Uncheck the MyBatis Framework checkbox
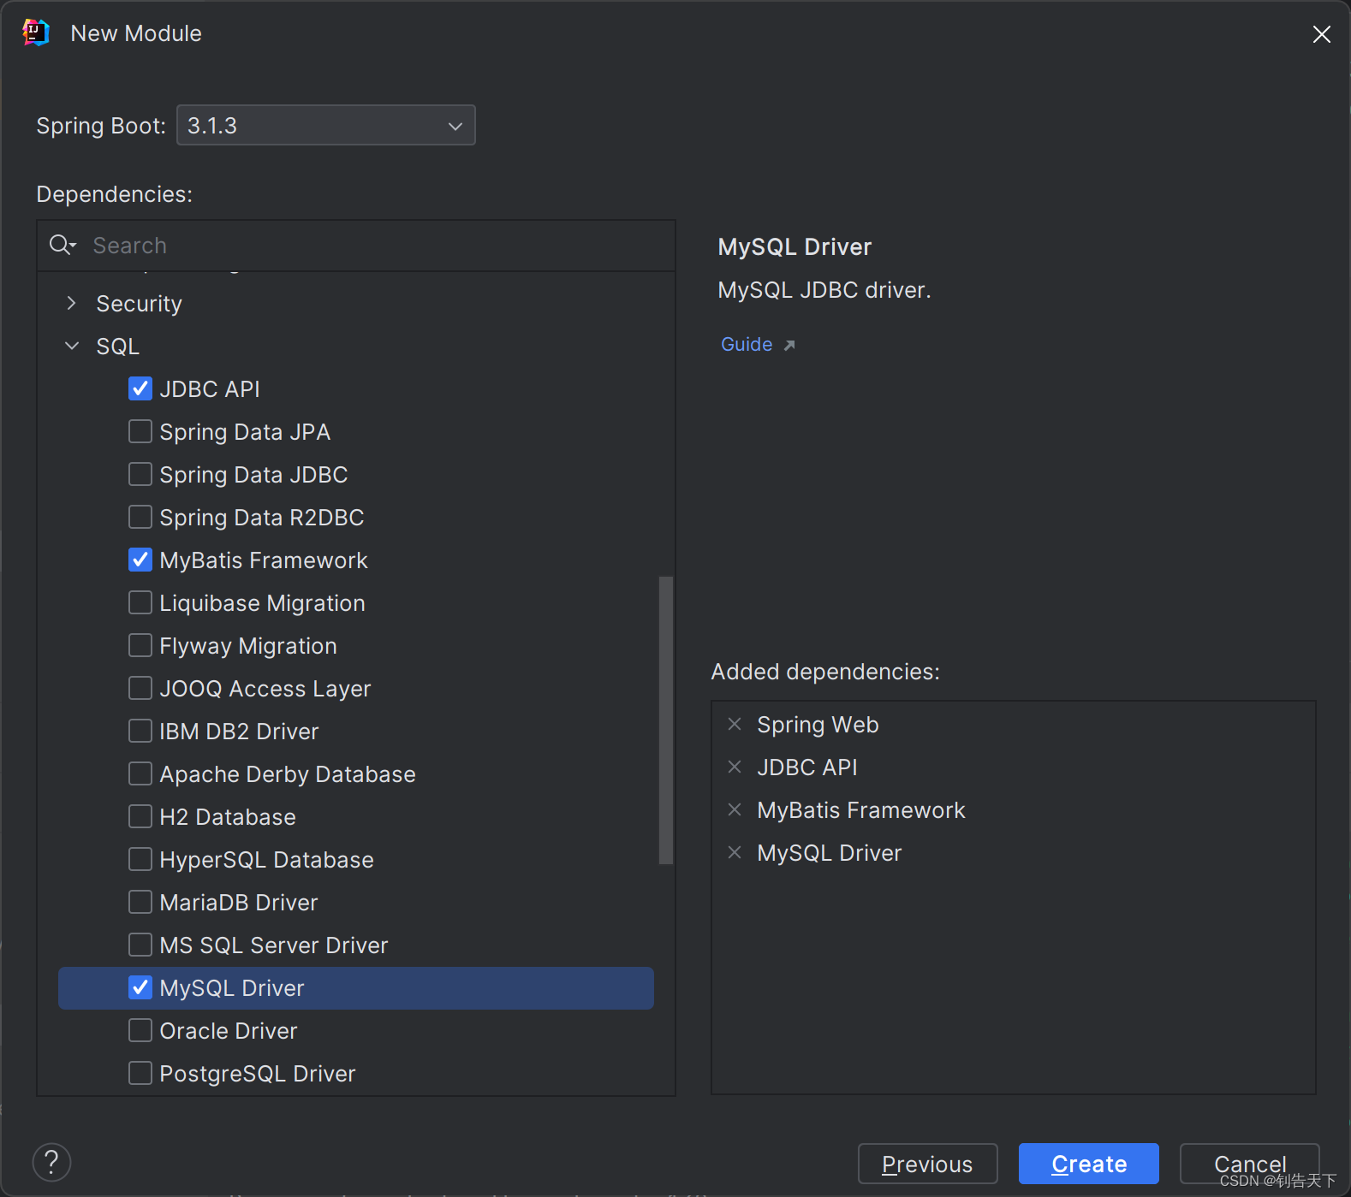1351x1197 pixels. click(140, 560)
